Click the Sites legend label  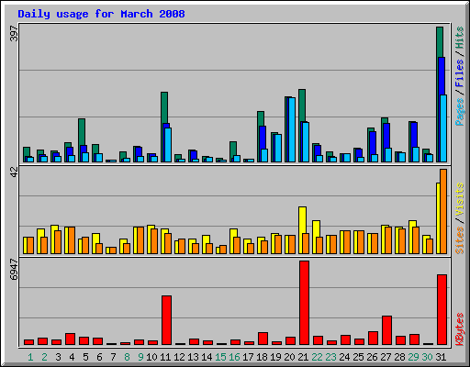[x=460, y=240]
